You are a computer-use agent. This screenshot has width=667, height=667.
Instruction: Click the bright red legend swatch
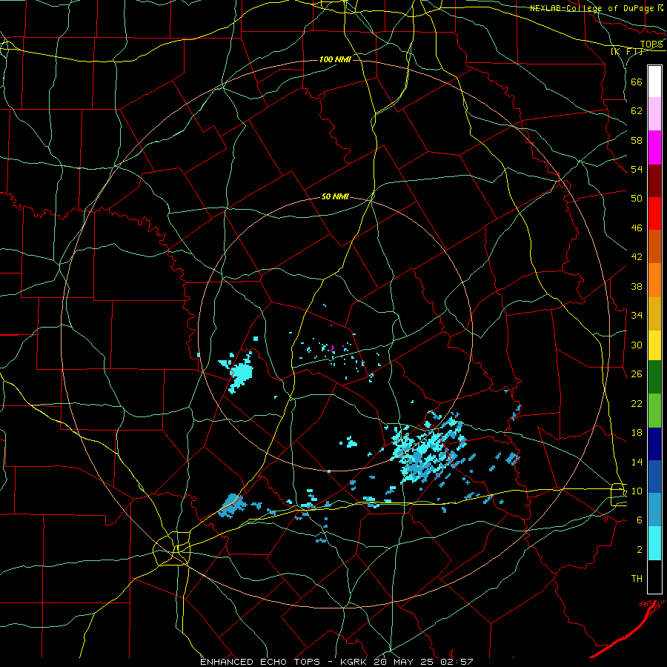point(654,213)
